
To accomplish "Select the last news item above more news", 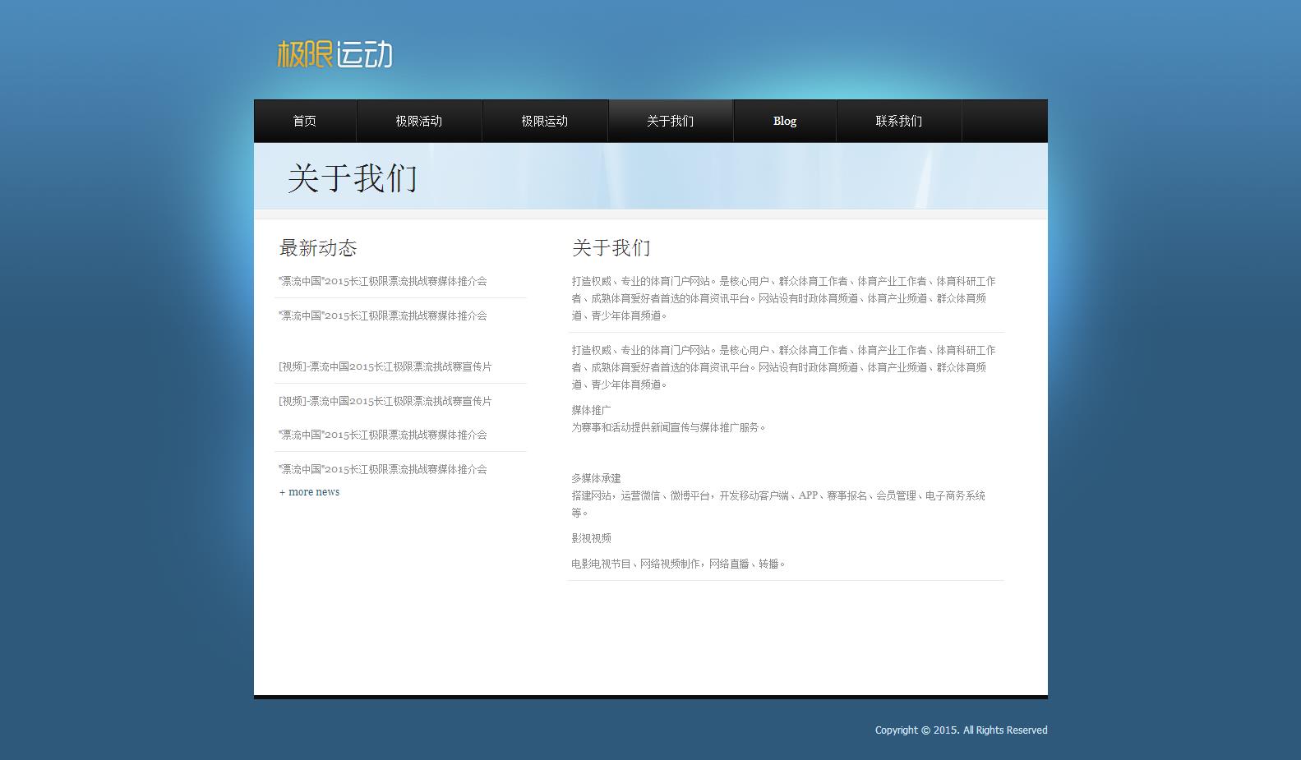I will [x=383, y=469].
